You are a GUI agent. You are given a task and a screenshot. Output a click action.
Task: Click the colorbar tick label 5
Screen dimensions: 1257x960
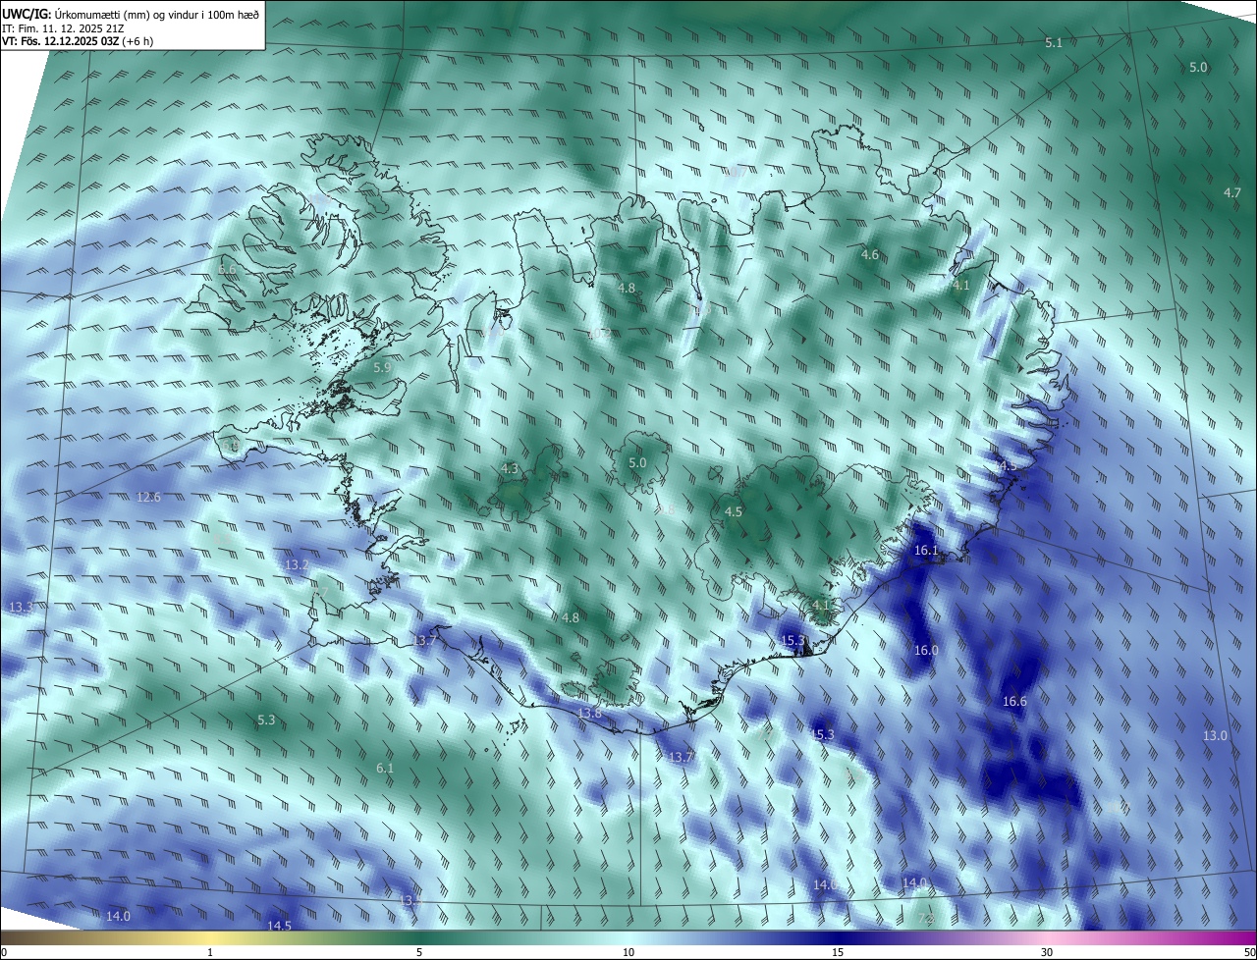point(419,952)
